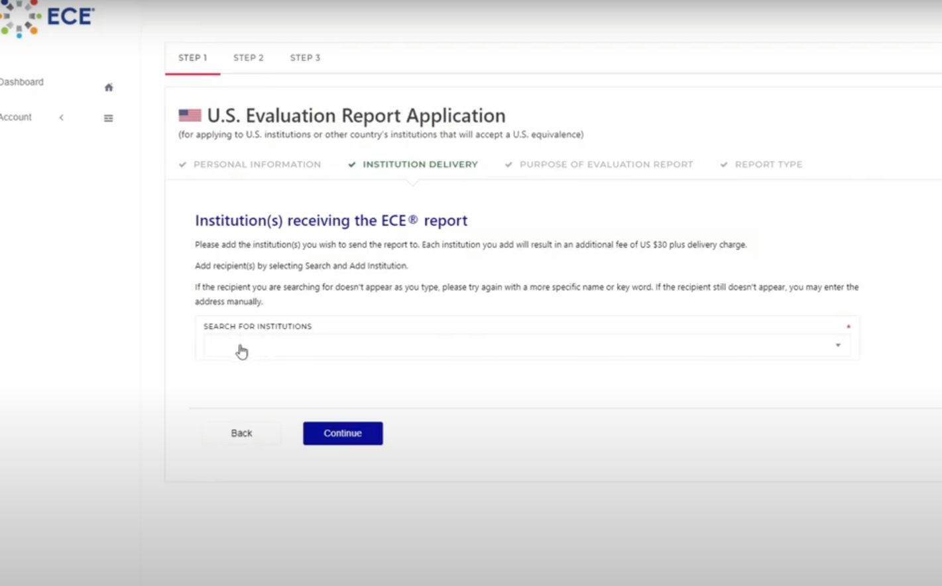Image resolution: width=942 pixels, height=586 pixels.
Task: Switch to the STEP 1 tab
Action: click(x=192, y=58)
